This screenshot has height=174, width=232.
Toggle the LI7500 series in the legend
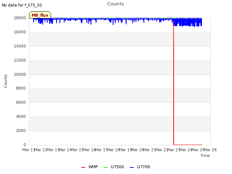[114, 167]
